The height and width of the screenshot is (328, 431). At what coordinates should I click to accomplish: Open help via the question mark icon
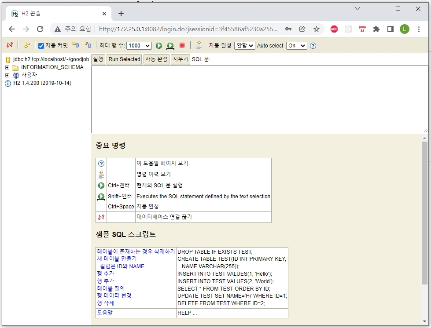(313, 45)
